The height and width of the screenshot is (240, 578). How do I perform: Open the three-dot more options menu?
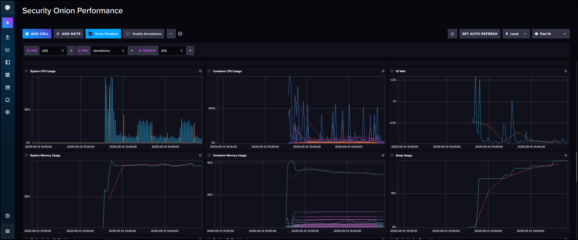point(171,34)
